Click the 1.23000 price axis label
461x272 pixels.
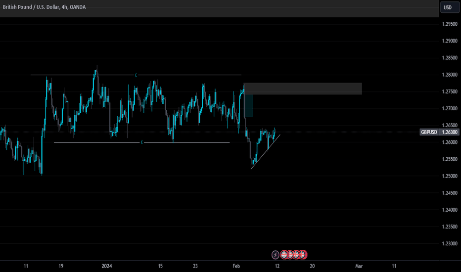click(450, 243)
